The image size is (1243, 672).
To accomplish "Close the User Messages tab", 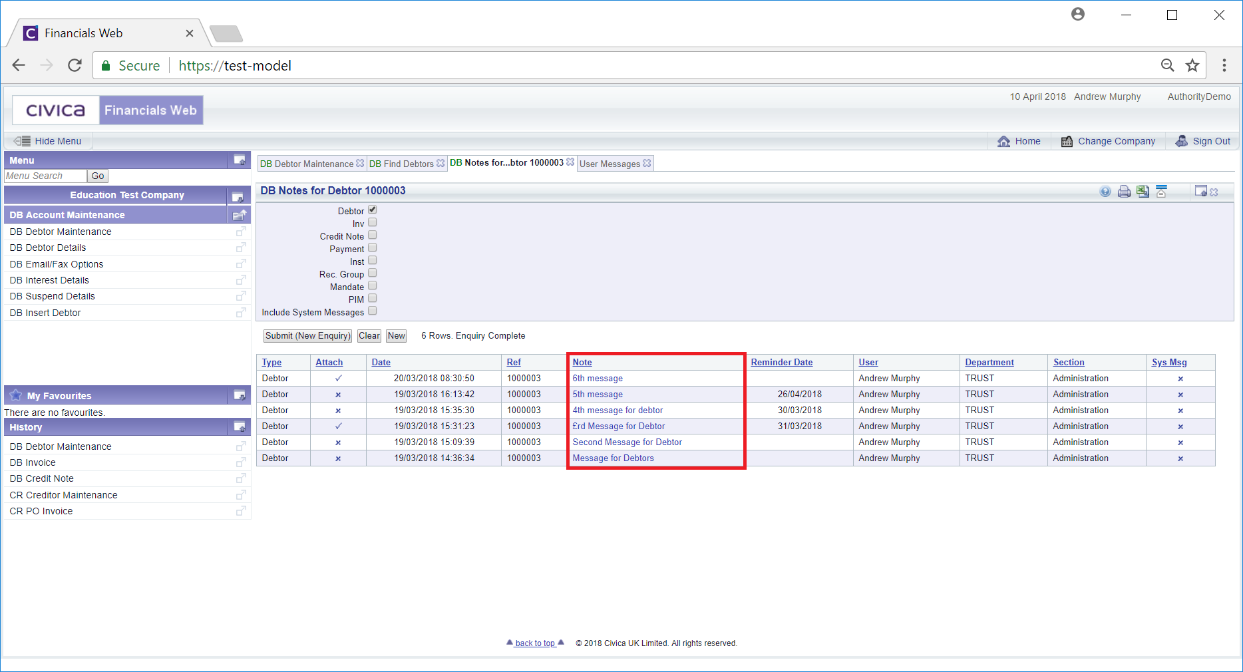I will coord(647,163).
